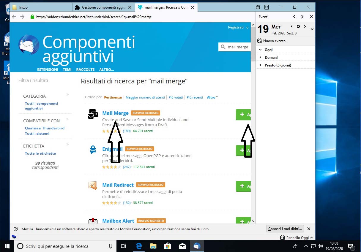Select the mail merge search tab
Image resolution: width=361 pixels, height=252 pixels.
click(166, 7)
